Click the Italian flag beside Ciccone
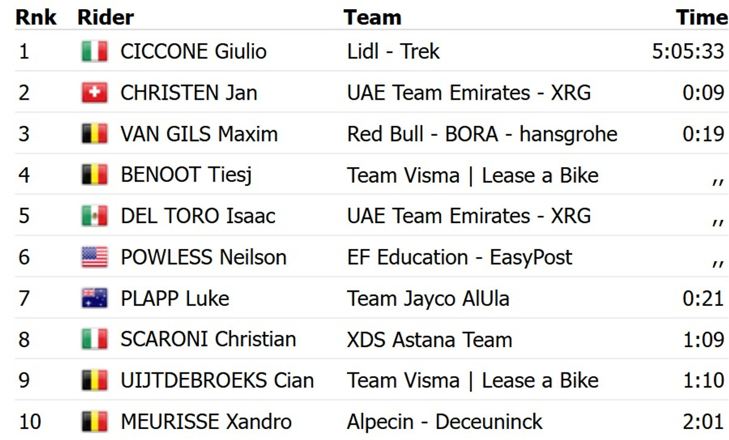This screenshot has width=729, height=440. [94, 52]
